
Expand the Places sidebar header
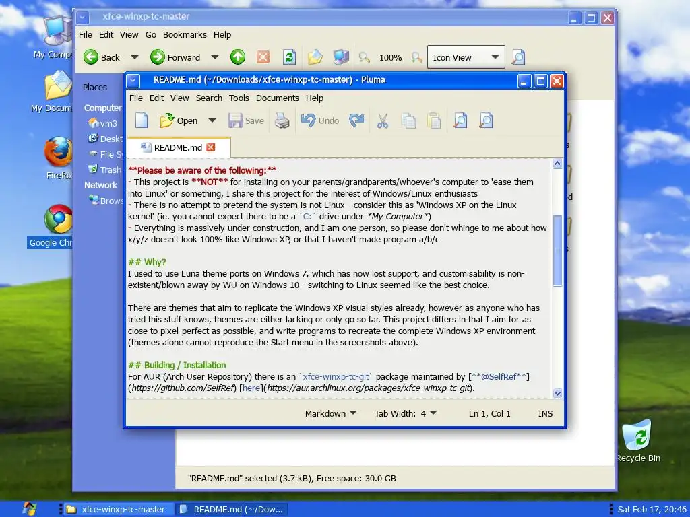tap(94, 87)
